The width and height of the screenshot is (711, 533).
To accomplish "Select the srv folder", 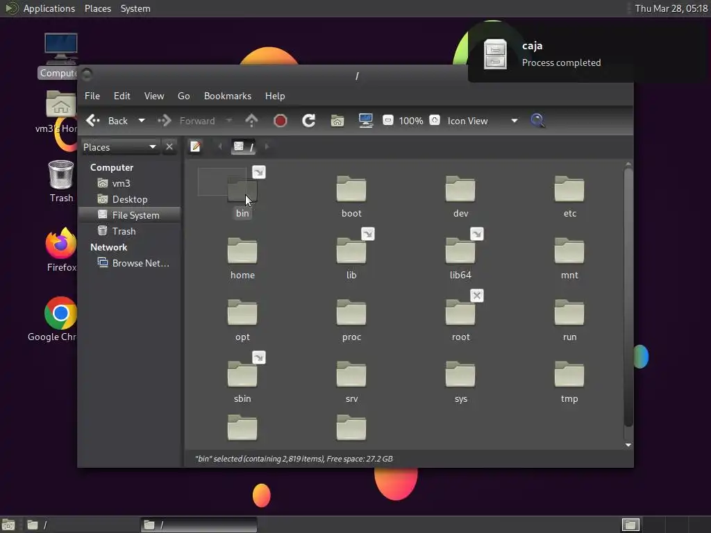I will [x=351, y=375].
